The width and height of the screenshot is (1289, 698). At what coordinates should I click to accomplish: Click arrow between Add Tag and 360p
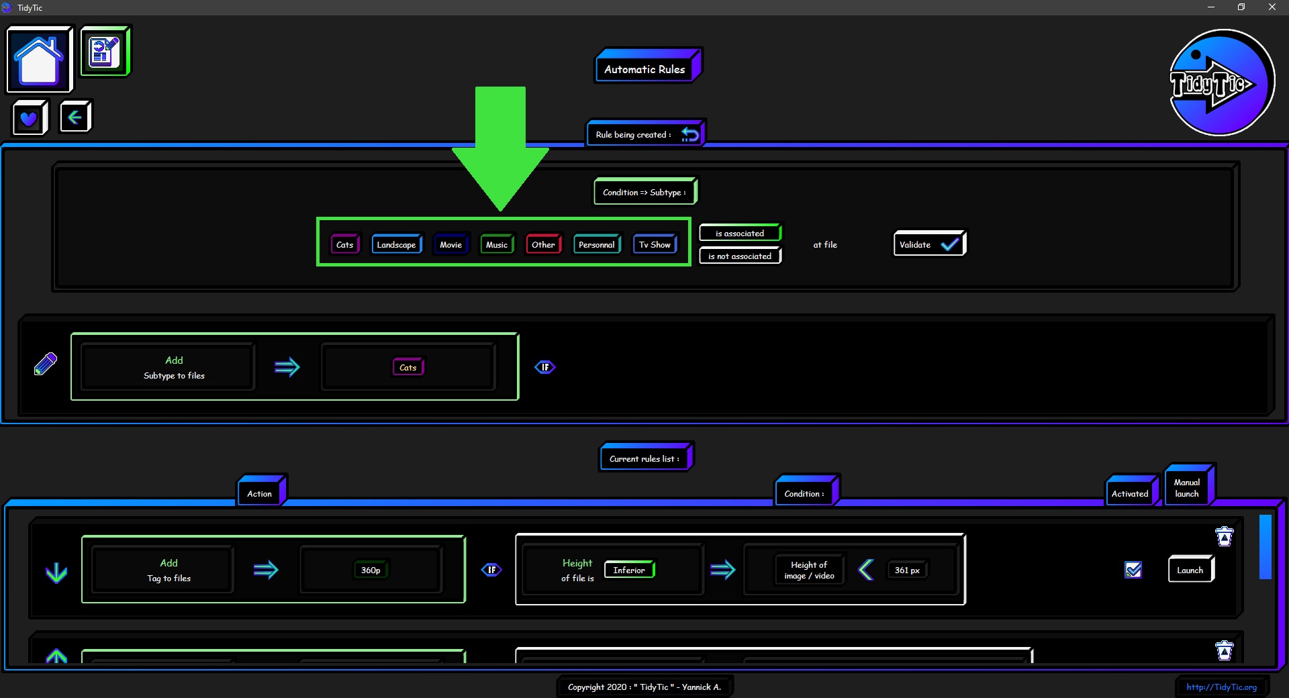pyautogui.click(x=266, y=570)
